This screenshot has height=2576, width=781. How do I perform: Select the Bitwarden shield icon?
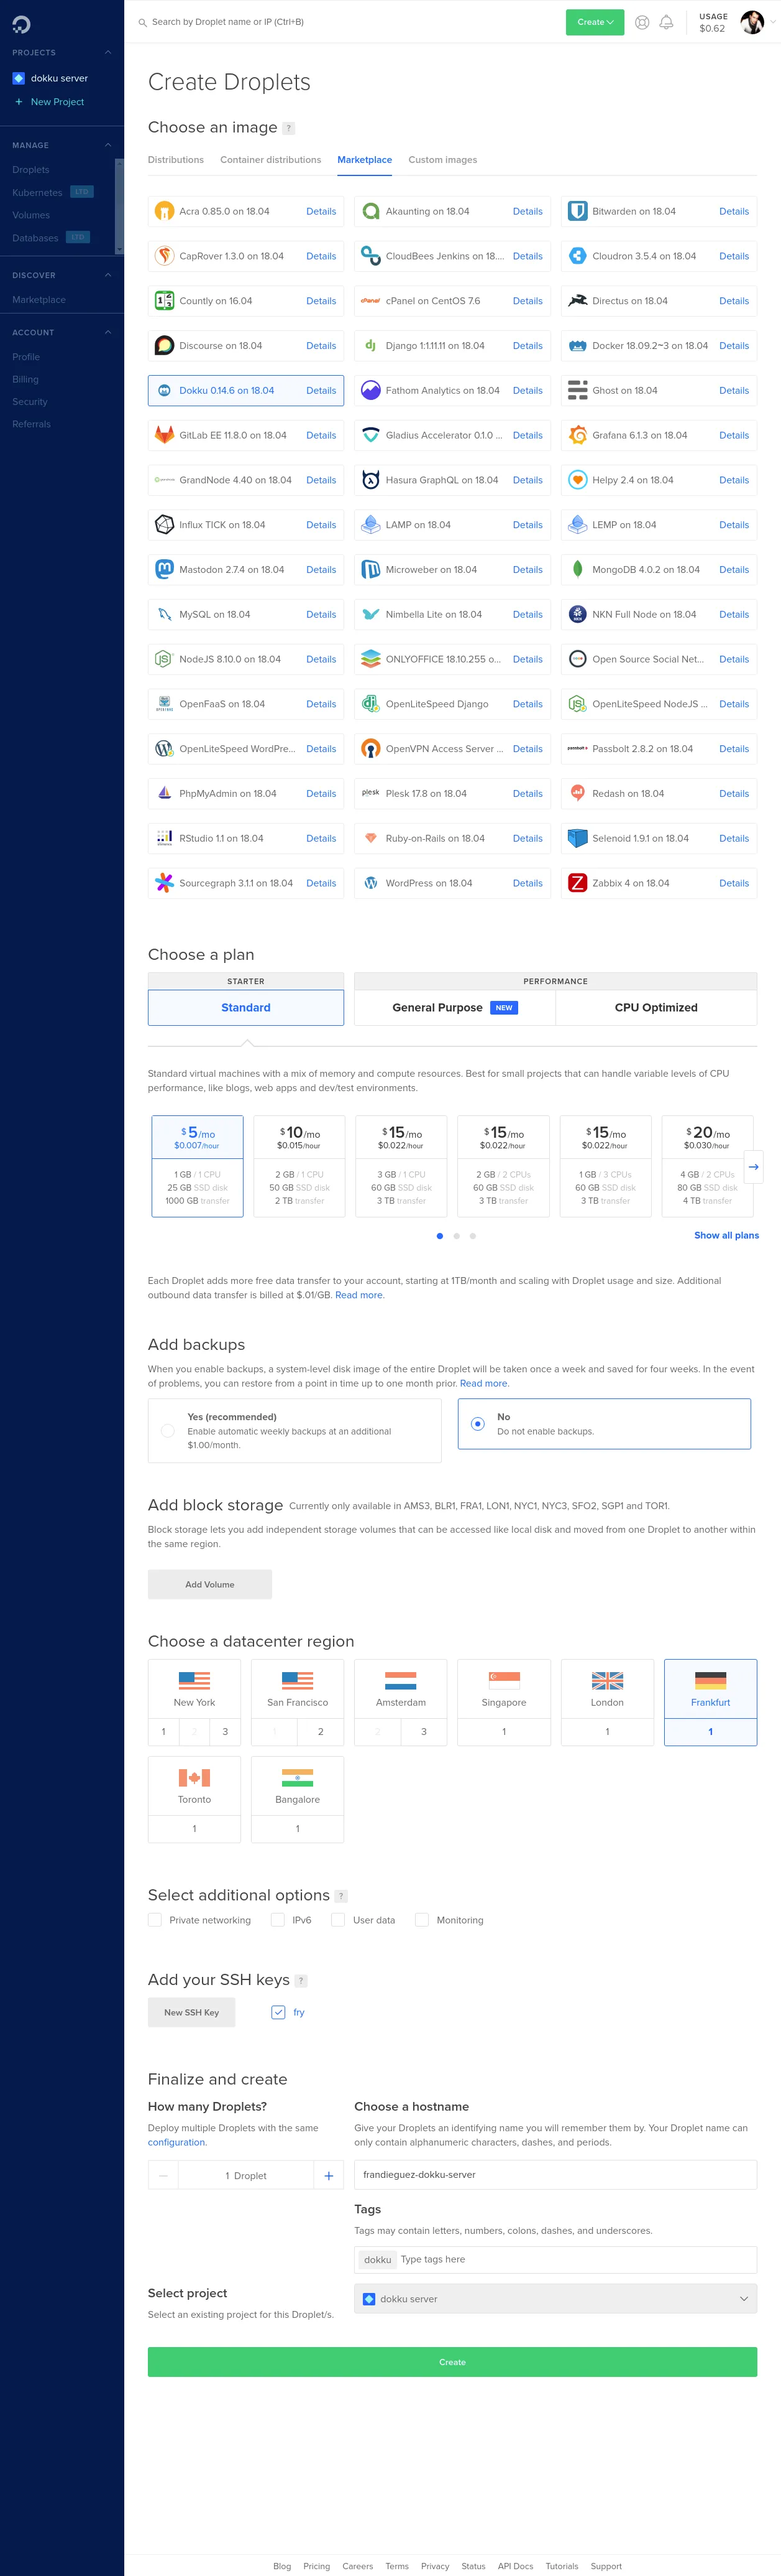pyautogui.click(x=577, y=212)
